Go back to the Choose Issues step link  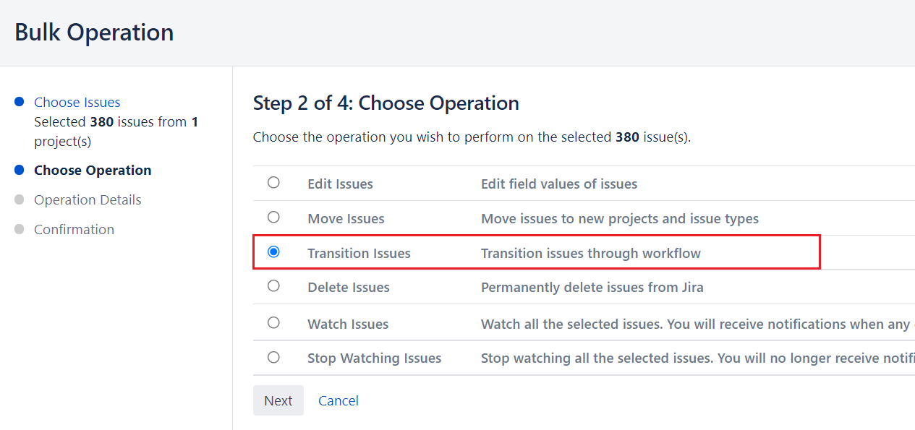[77, 102]
